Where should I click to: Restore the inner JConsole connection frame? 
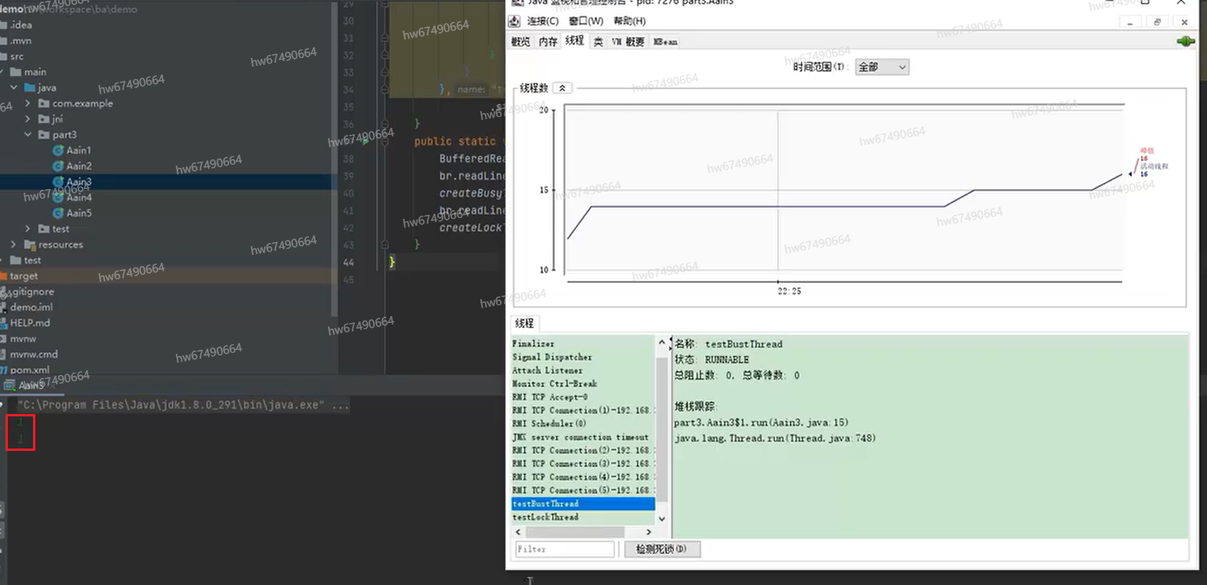[x=1158, y=23]
